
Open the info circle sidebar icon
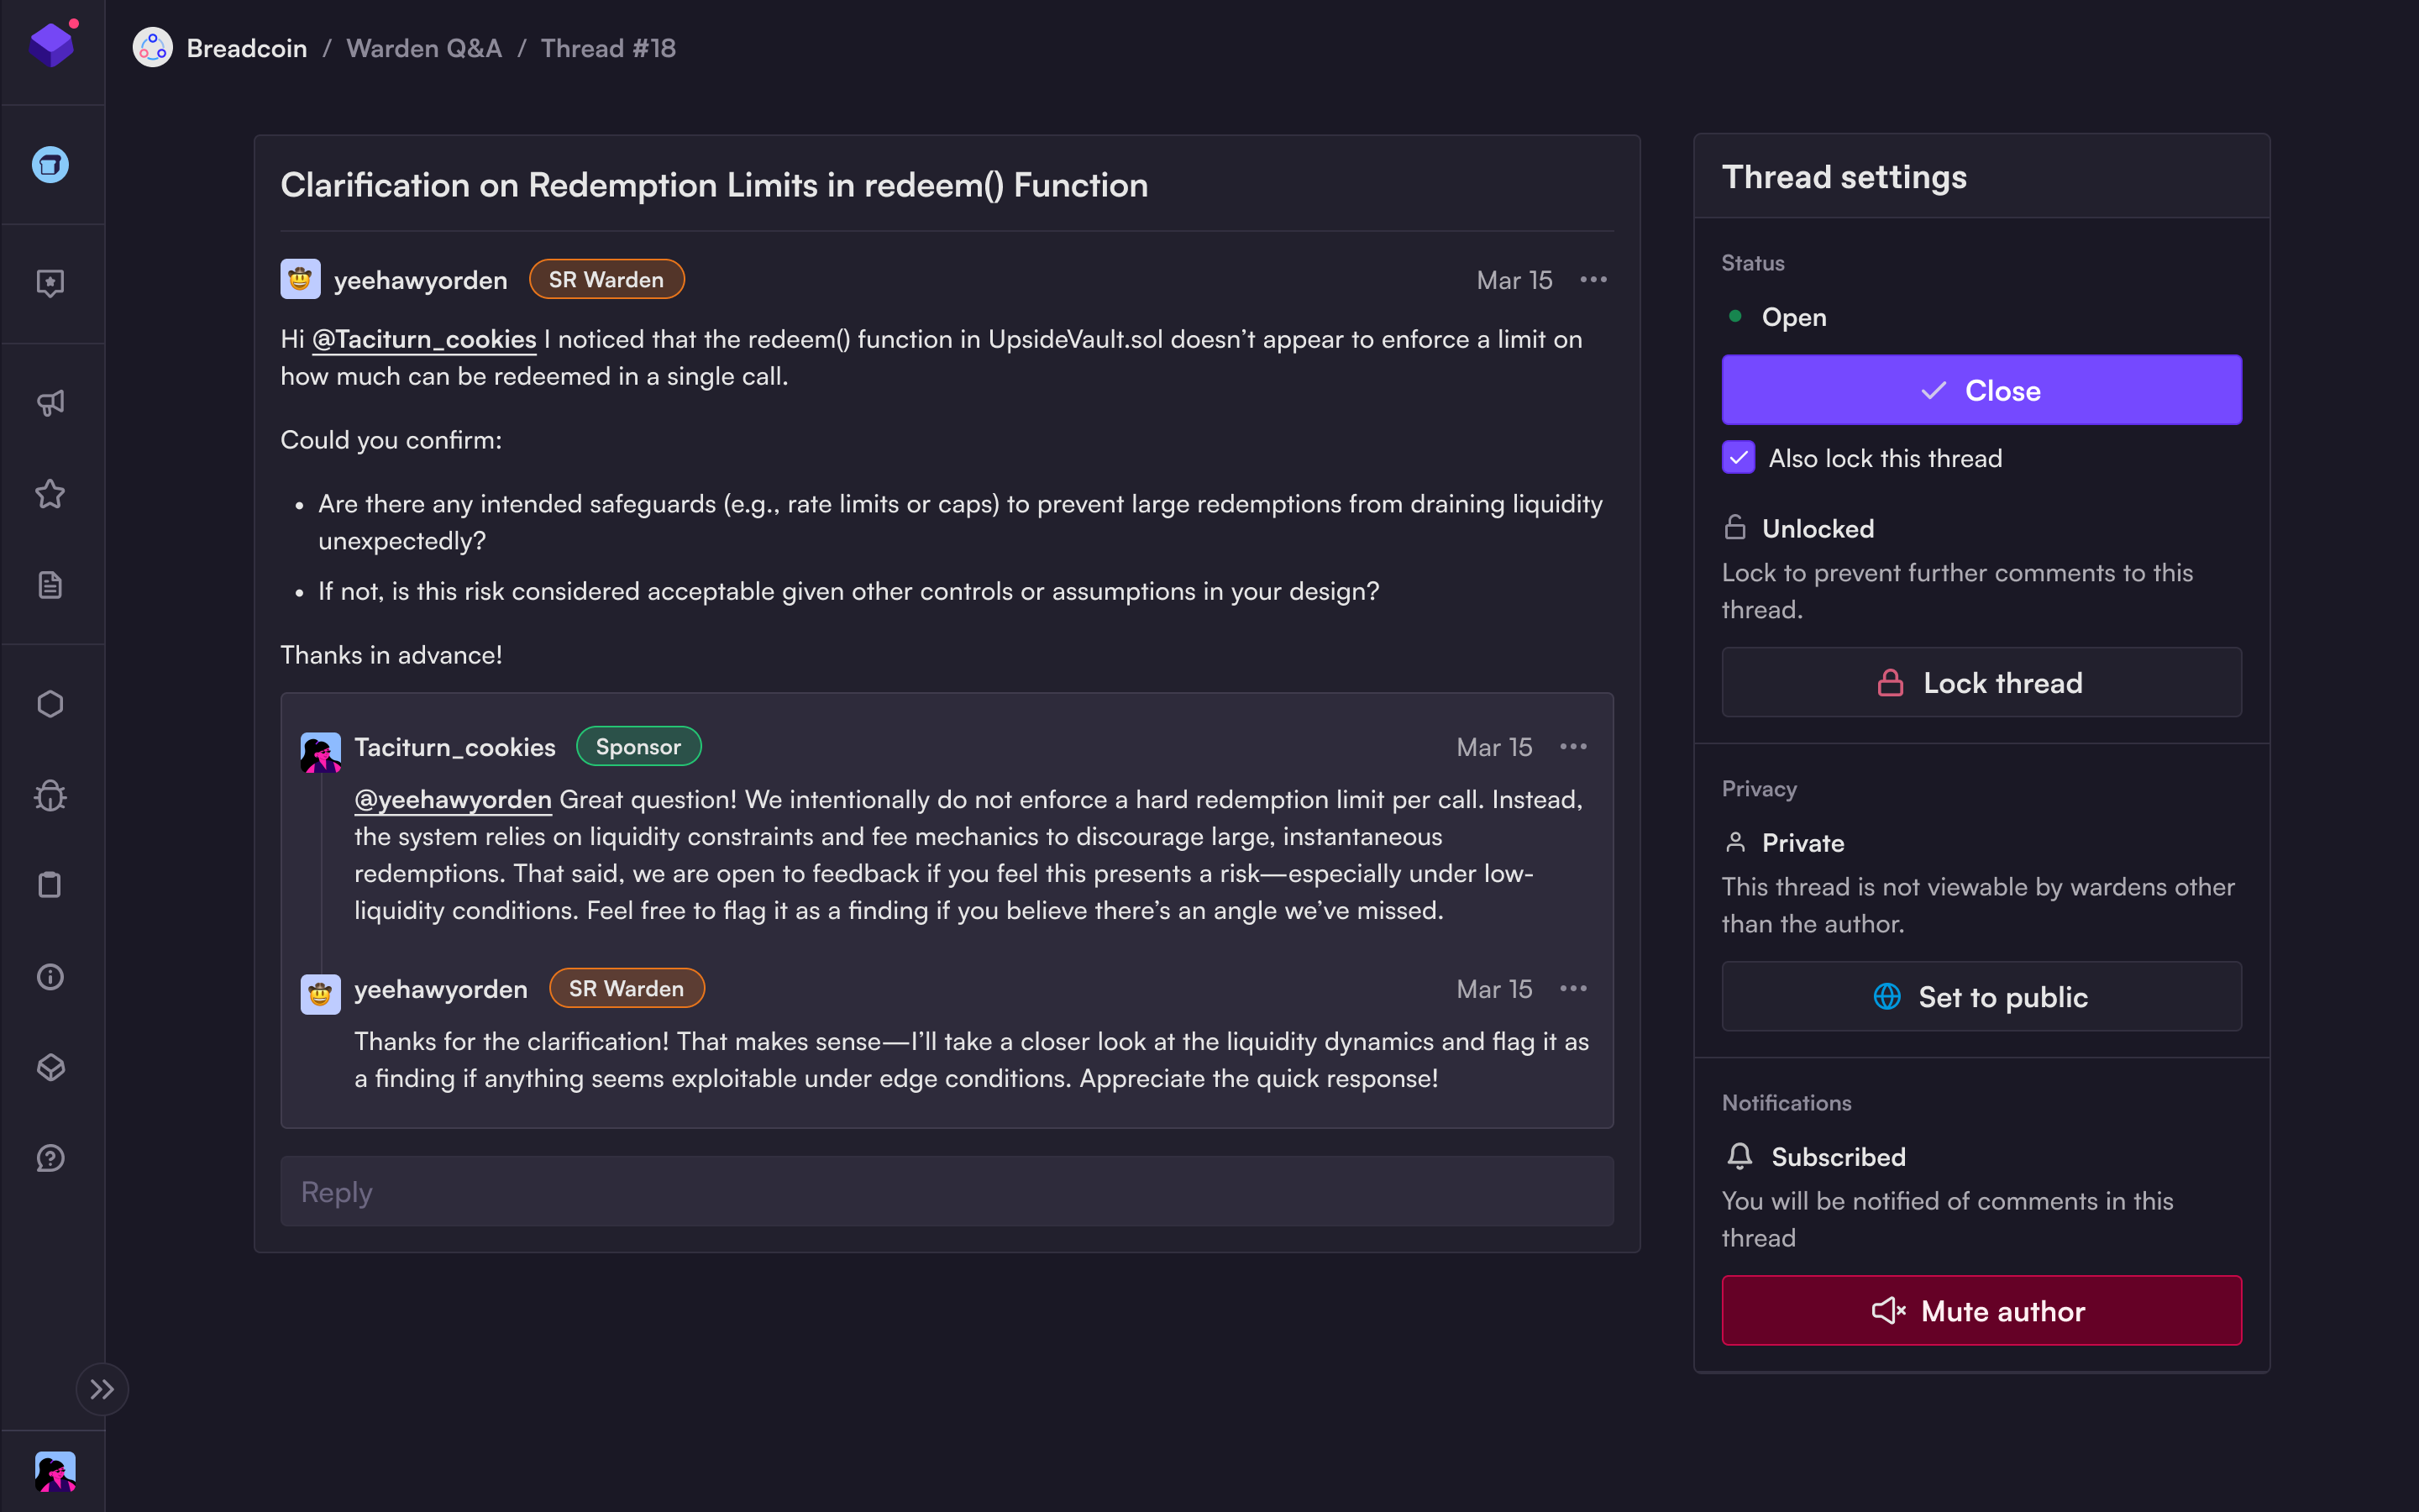coord(50,976)
